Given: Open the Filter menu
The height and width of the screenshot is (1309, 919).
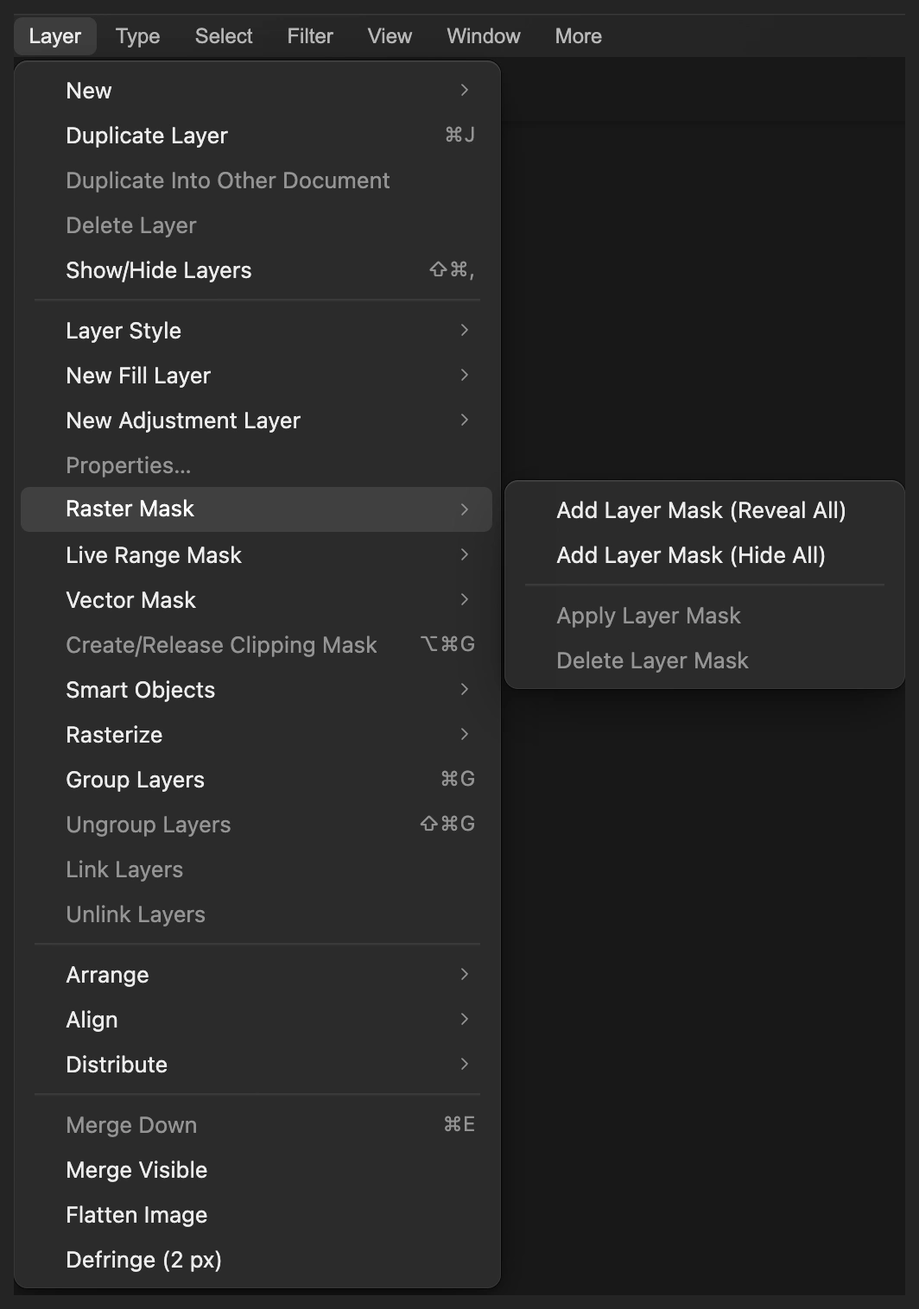Looking at the screenshot, I should coord(310,36).
